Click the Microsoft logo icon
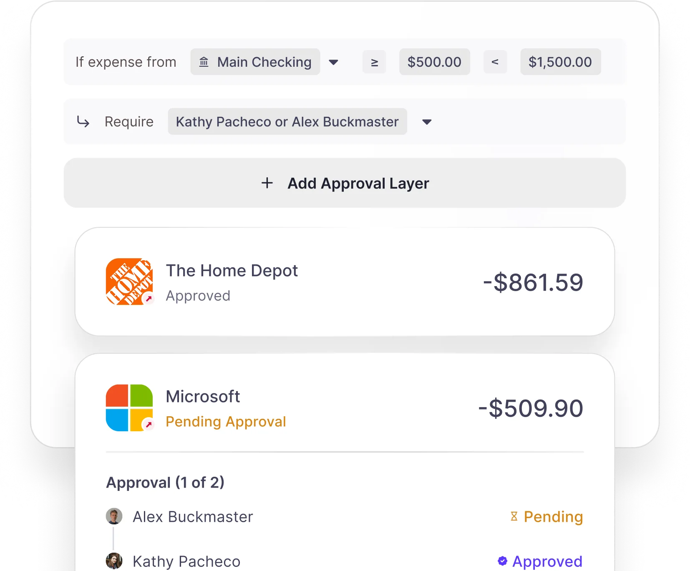 click(129, 407)
